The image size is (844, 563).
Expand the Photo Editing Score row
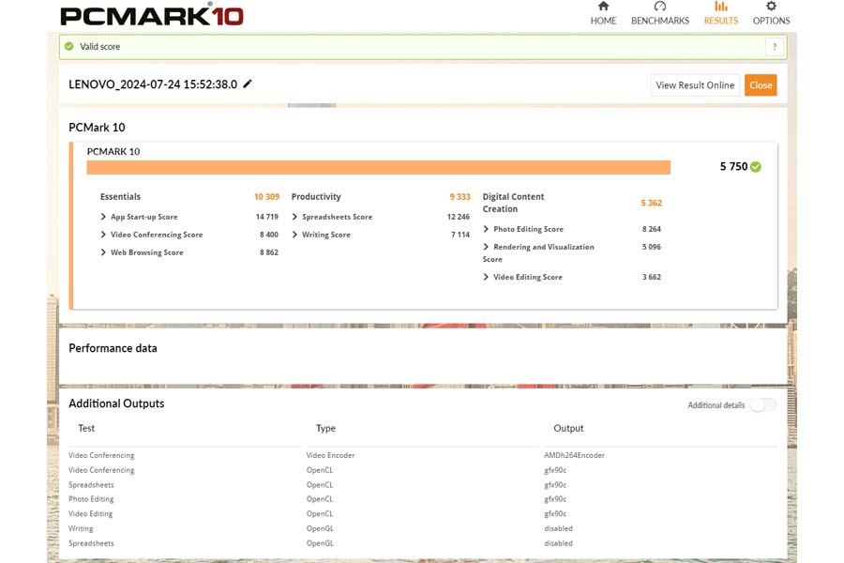click(486, 229)
